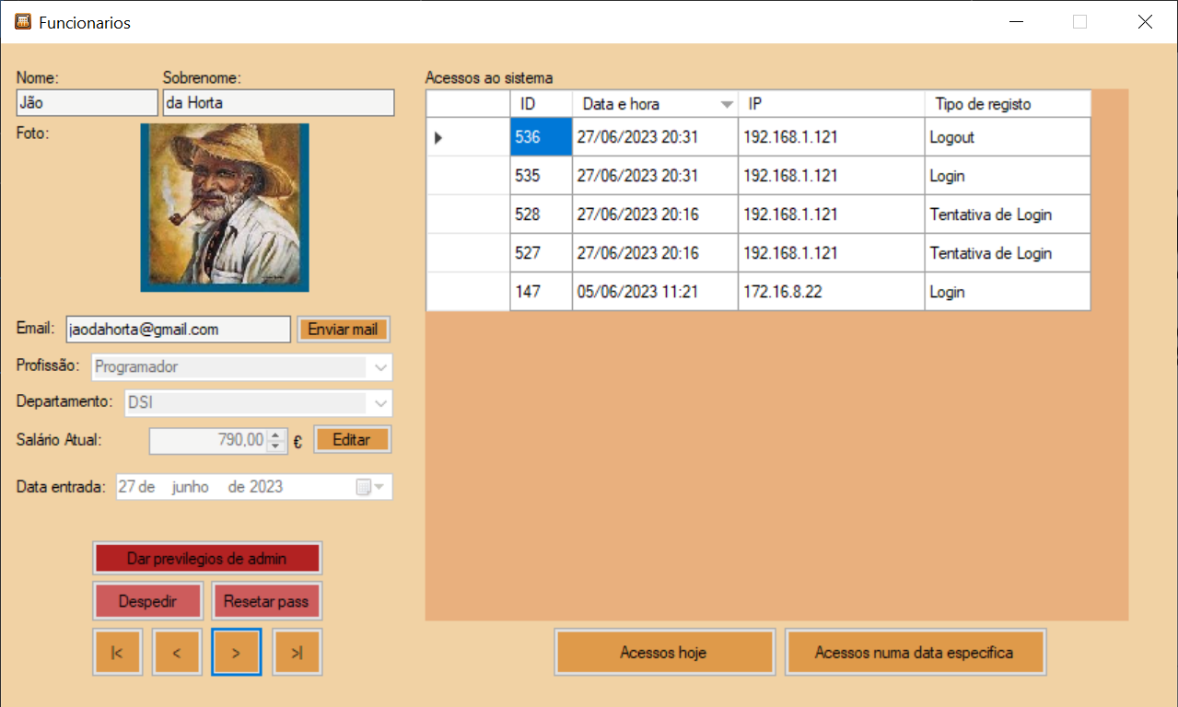Go to previous employee record button
The image size is (1178, 707).
pyautogui.click(x=177, y=653)
